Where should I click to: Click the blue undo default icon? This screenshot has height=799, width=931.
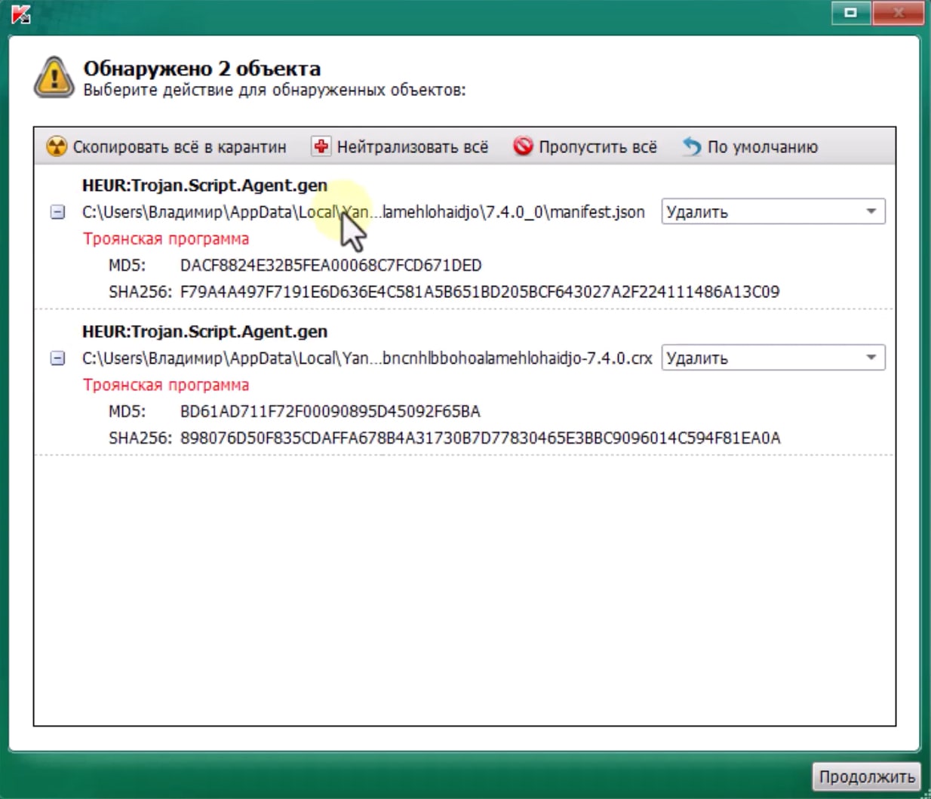pyautogui.click(x=691, y=146)
